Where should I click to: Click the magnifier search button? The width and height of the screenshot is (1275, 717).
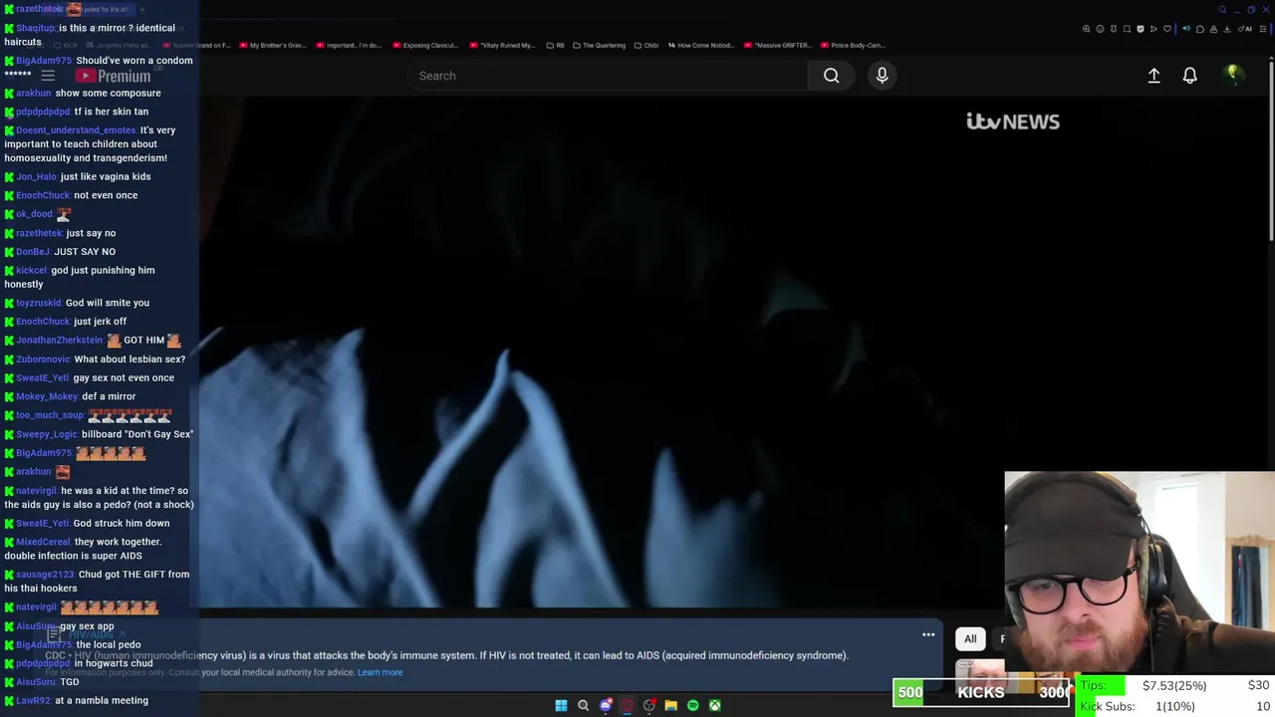pos(831,76)
